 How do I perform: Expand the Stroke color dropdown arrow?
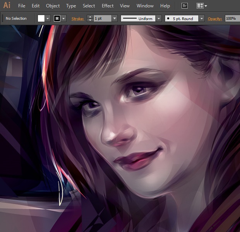(63, 19)
